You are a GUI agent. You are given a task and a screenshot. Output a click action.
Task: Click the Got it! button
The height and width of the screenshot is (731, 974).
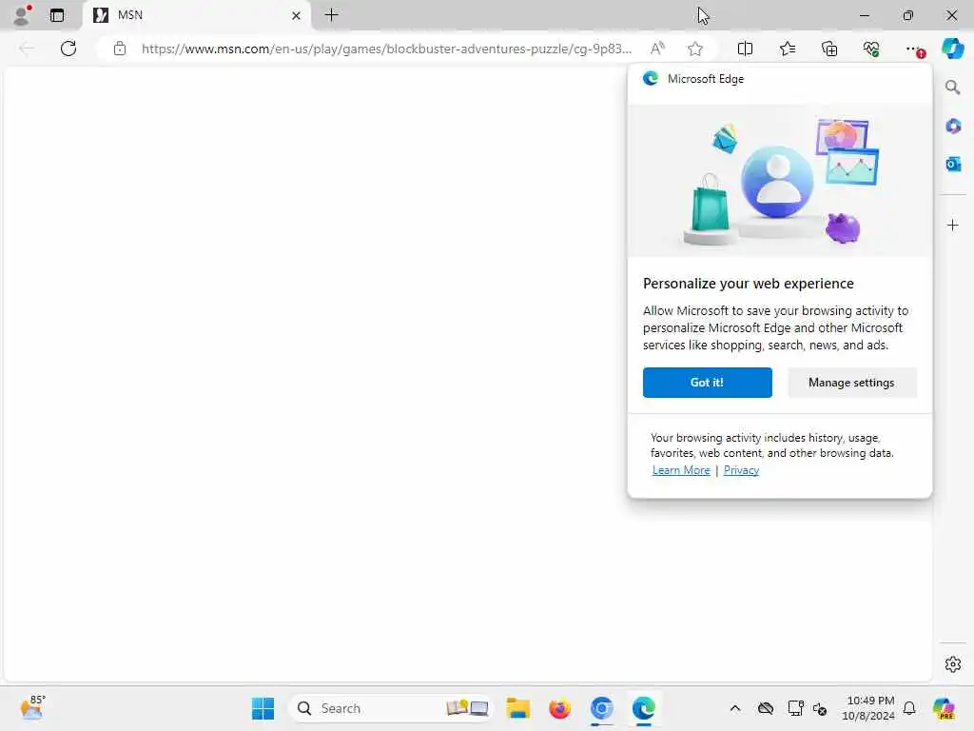point(708,383)
